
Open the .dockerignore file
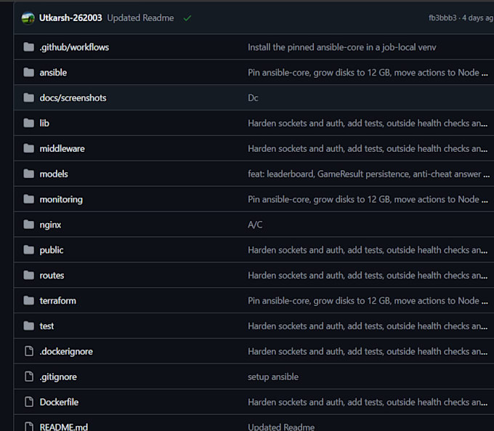pyautogui.click(x=66, y=352)
